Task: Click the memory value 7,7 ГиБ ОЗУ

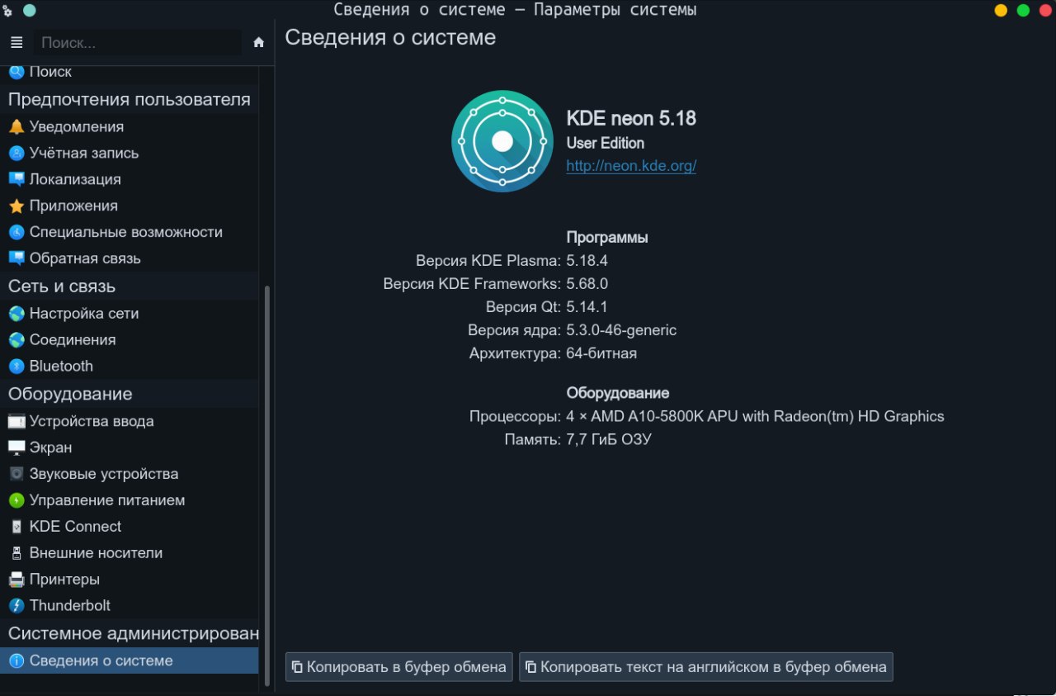Action: tap(609, 440)
